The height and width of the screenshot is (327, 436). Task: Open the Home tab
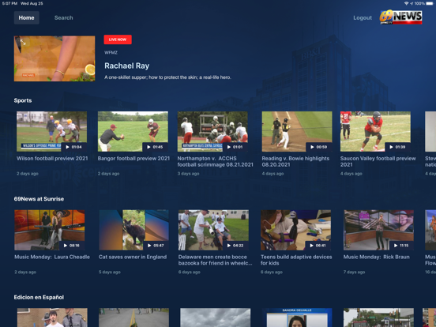pos(26,18)
